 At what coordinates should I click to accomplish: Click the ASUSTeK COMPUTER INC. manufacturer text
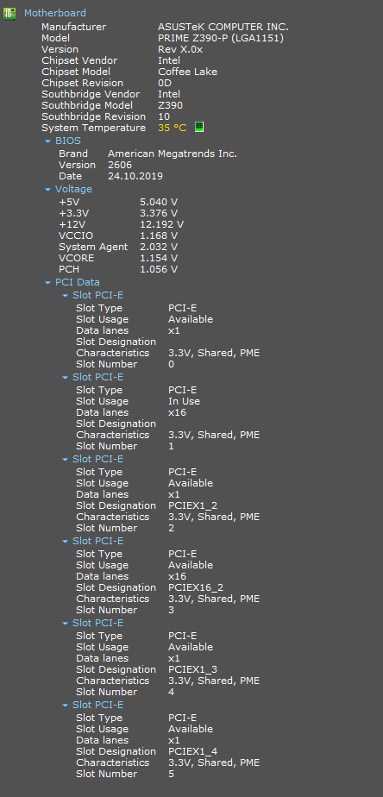(x=223, y=27)
